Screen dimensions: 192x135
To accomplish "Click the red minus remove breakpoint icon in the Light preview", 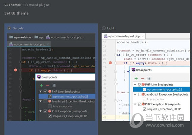I will click(x=143, y=78).
